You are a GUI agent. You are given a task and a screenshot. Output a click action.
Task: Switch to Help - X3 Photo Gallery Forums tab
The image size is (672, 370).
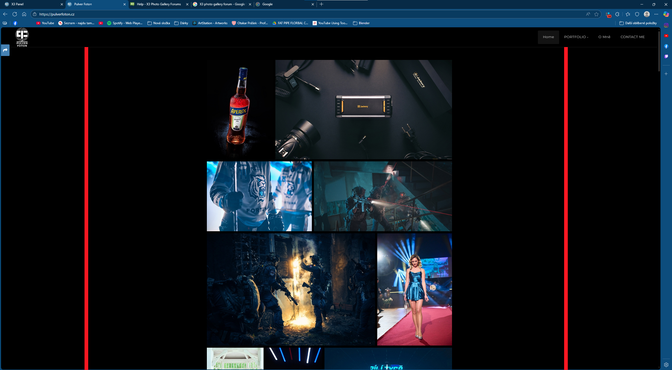point(159,4)
